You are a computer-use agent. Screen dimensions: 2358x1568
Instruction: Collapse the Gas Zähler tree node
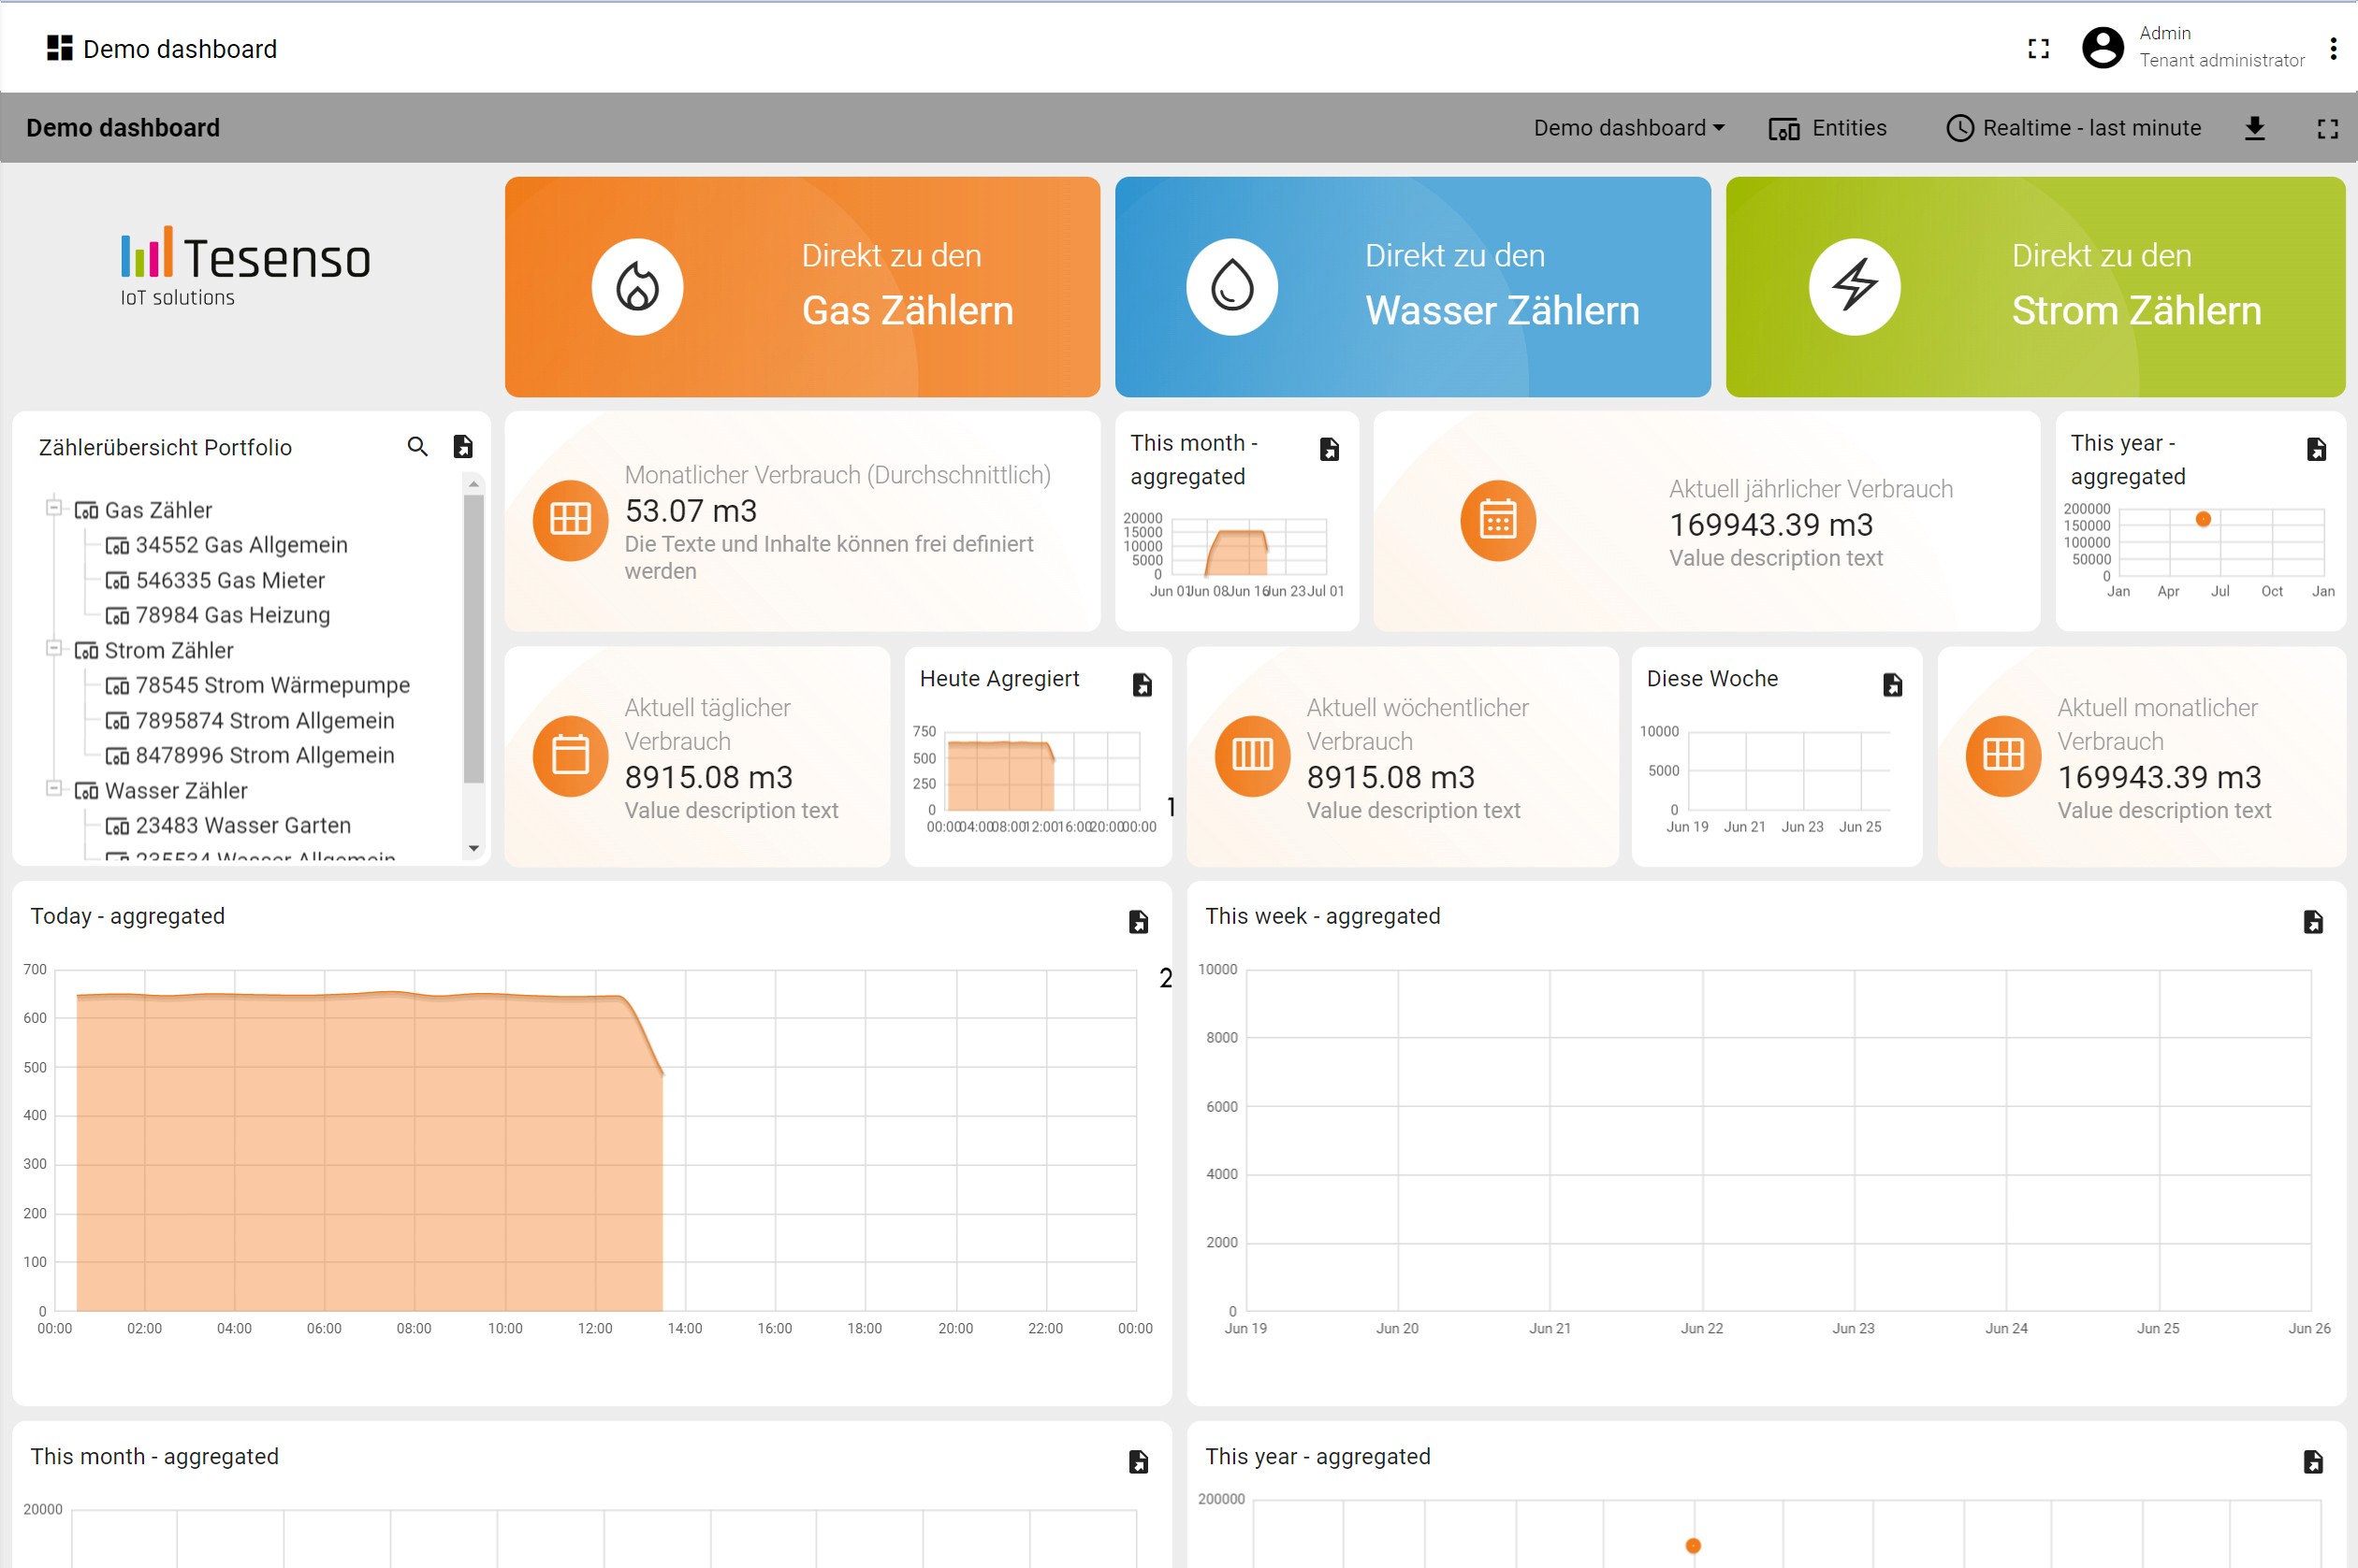[54, 508]
